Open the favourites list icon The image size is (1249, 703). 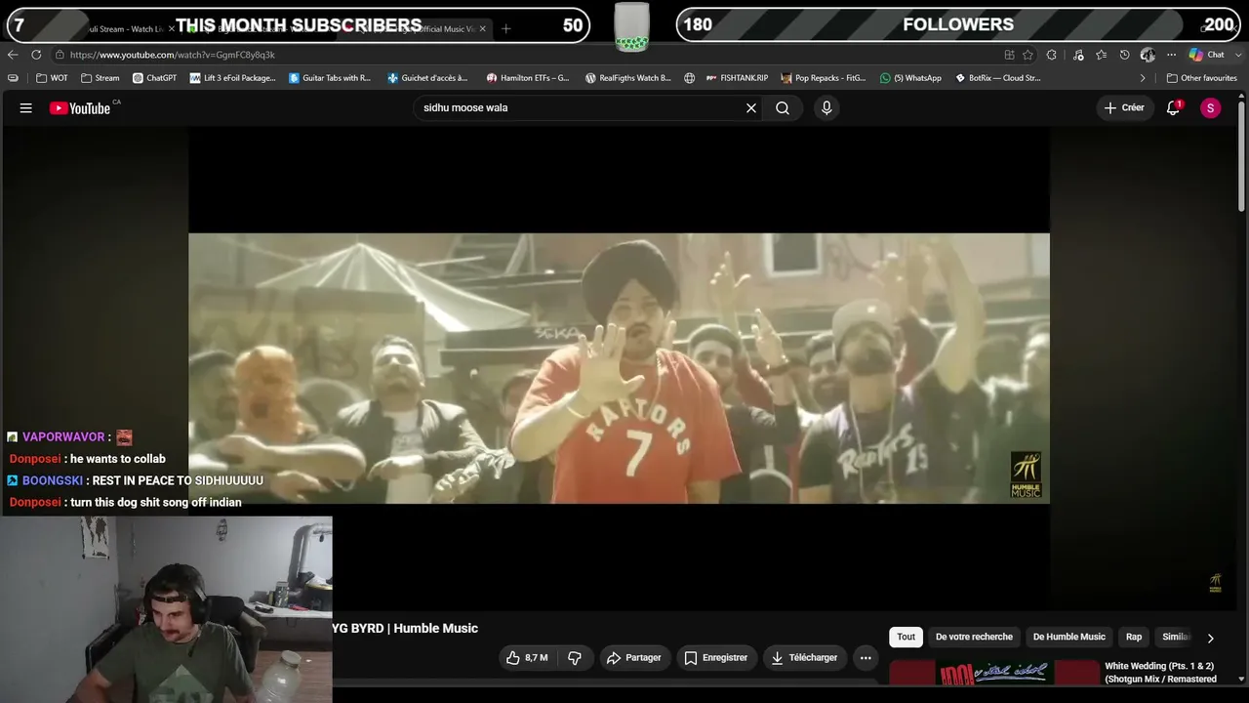tap(1102, 55)
